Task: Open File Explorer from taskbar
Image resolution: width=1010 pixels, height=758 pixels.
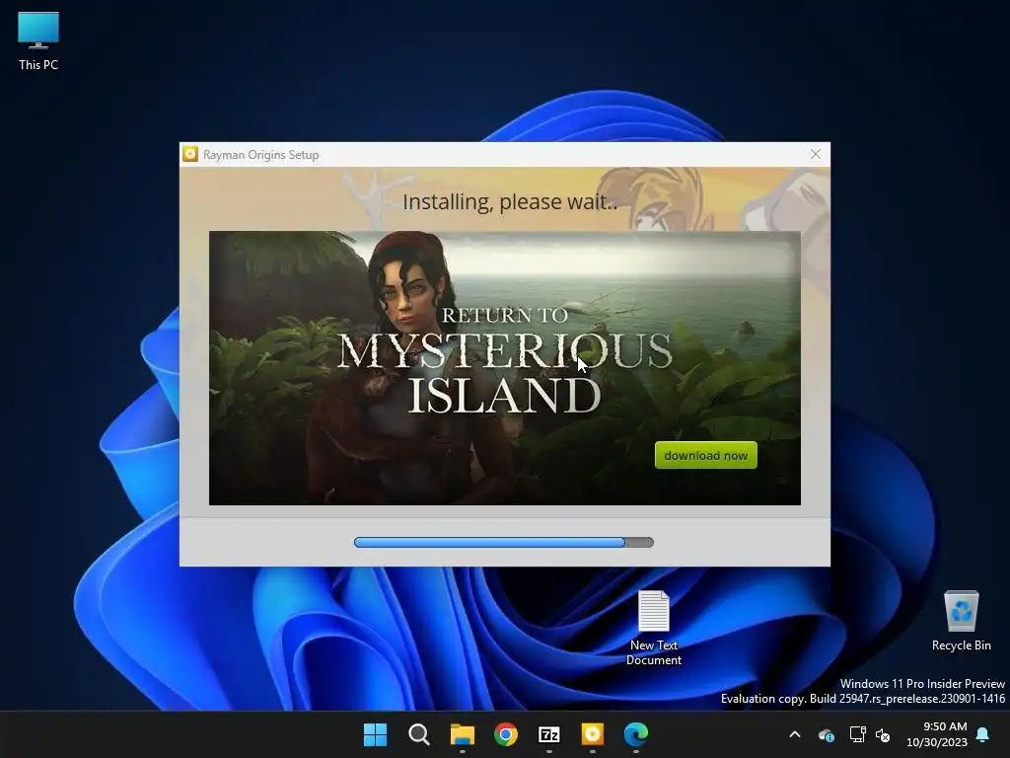Action: [462, 734]
